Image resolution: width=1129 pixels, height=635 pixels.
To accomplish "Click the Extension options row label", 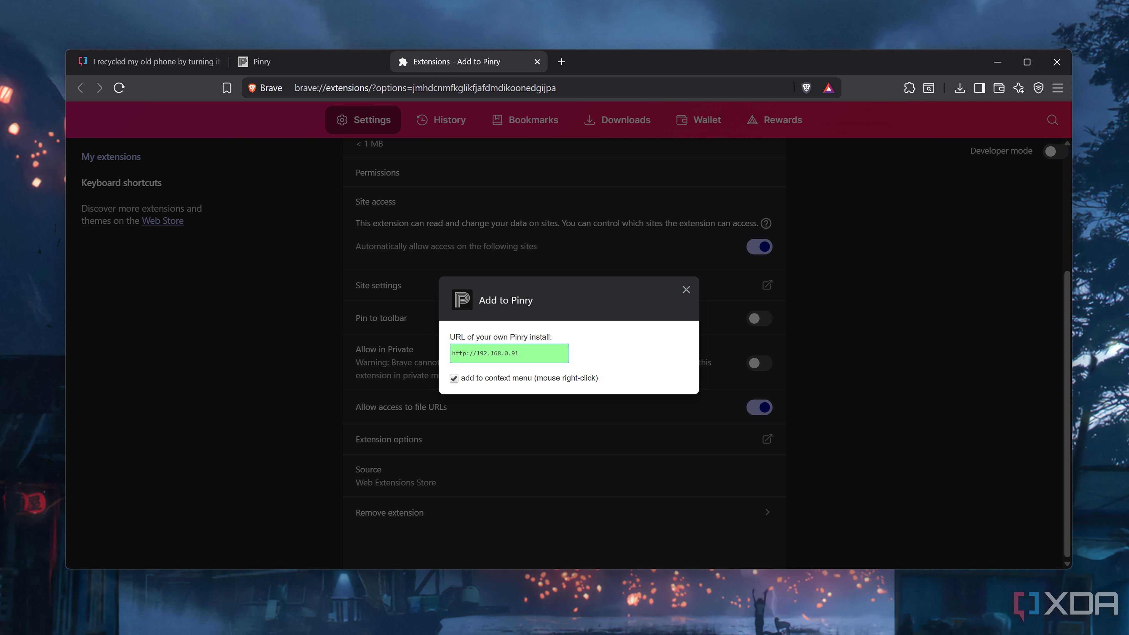I will pos(388,439).
